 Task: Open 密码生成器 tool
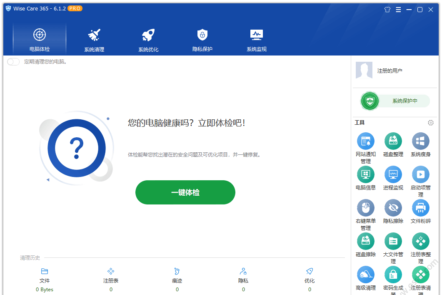pyautogui.click(x=393, y=280)
